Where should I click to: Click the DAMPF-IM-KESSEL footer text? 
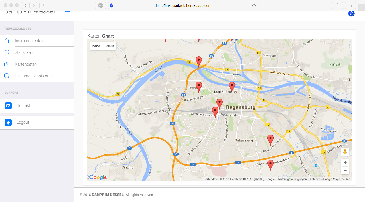108,195
